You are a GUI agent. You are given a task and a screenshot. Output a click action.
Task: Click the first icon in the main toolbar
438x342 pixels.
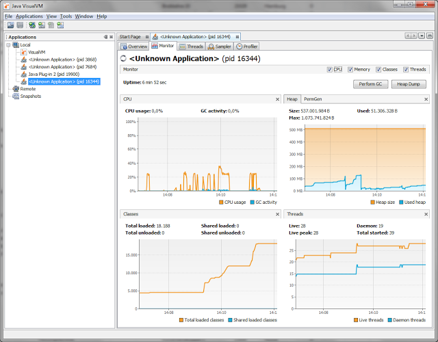(10, 25)
